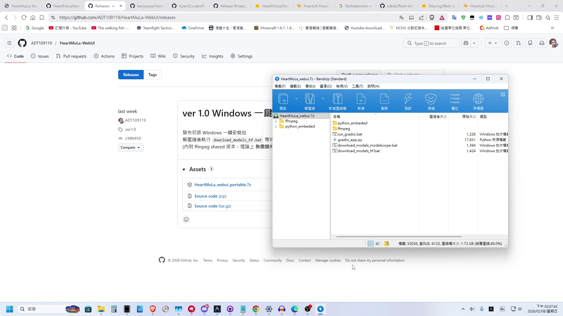Screen dimensions: 563x316
Task: Open the 工具(T) menu in Bandizip
Action: pos(357,86)
